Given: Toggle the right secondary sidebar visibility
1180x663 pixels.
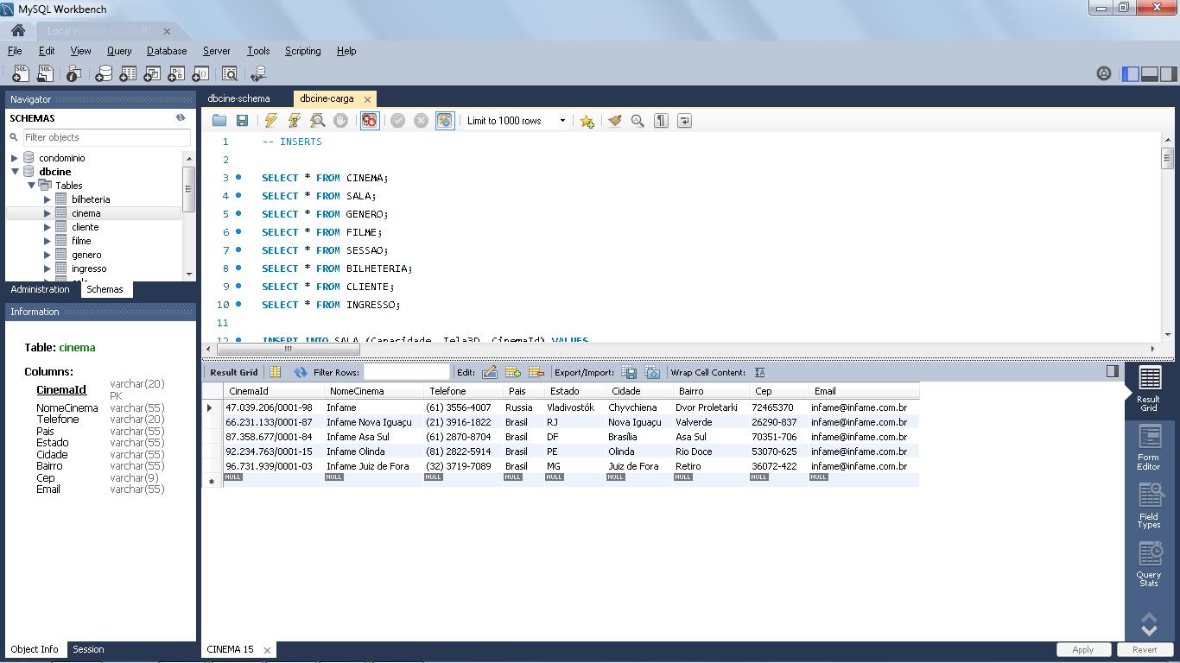Looking at the screenshot, I should click(1169, 74).
